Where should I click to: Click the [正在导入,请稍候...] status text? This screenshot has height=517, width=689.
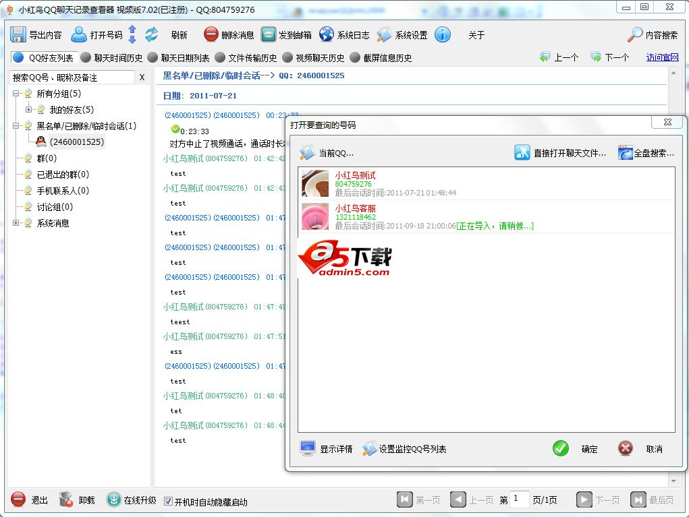495,226
